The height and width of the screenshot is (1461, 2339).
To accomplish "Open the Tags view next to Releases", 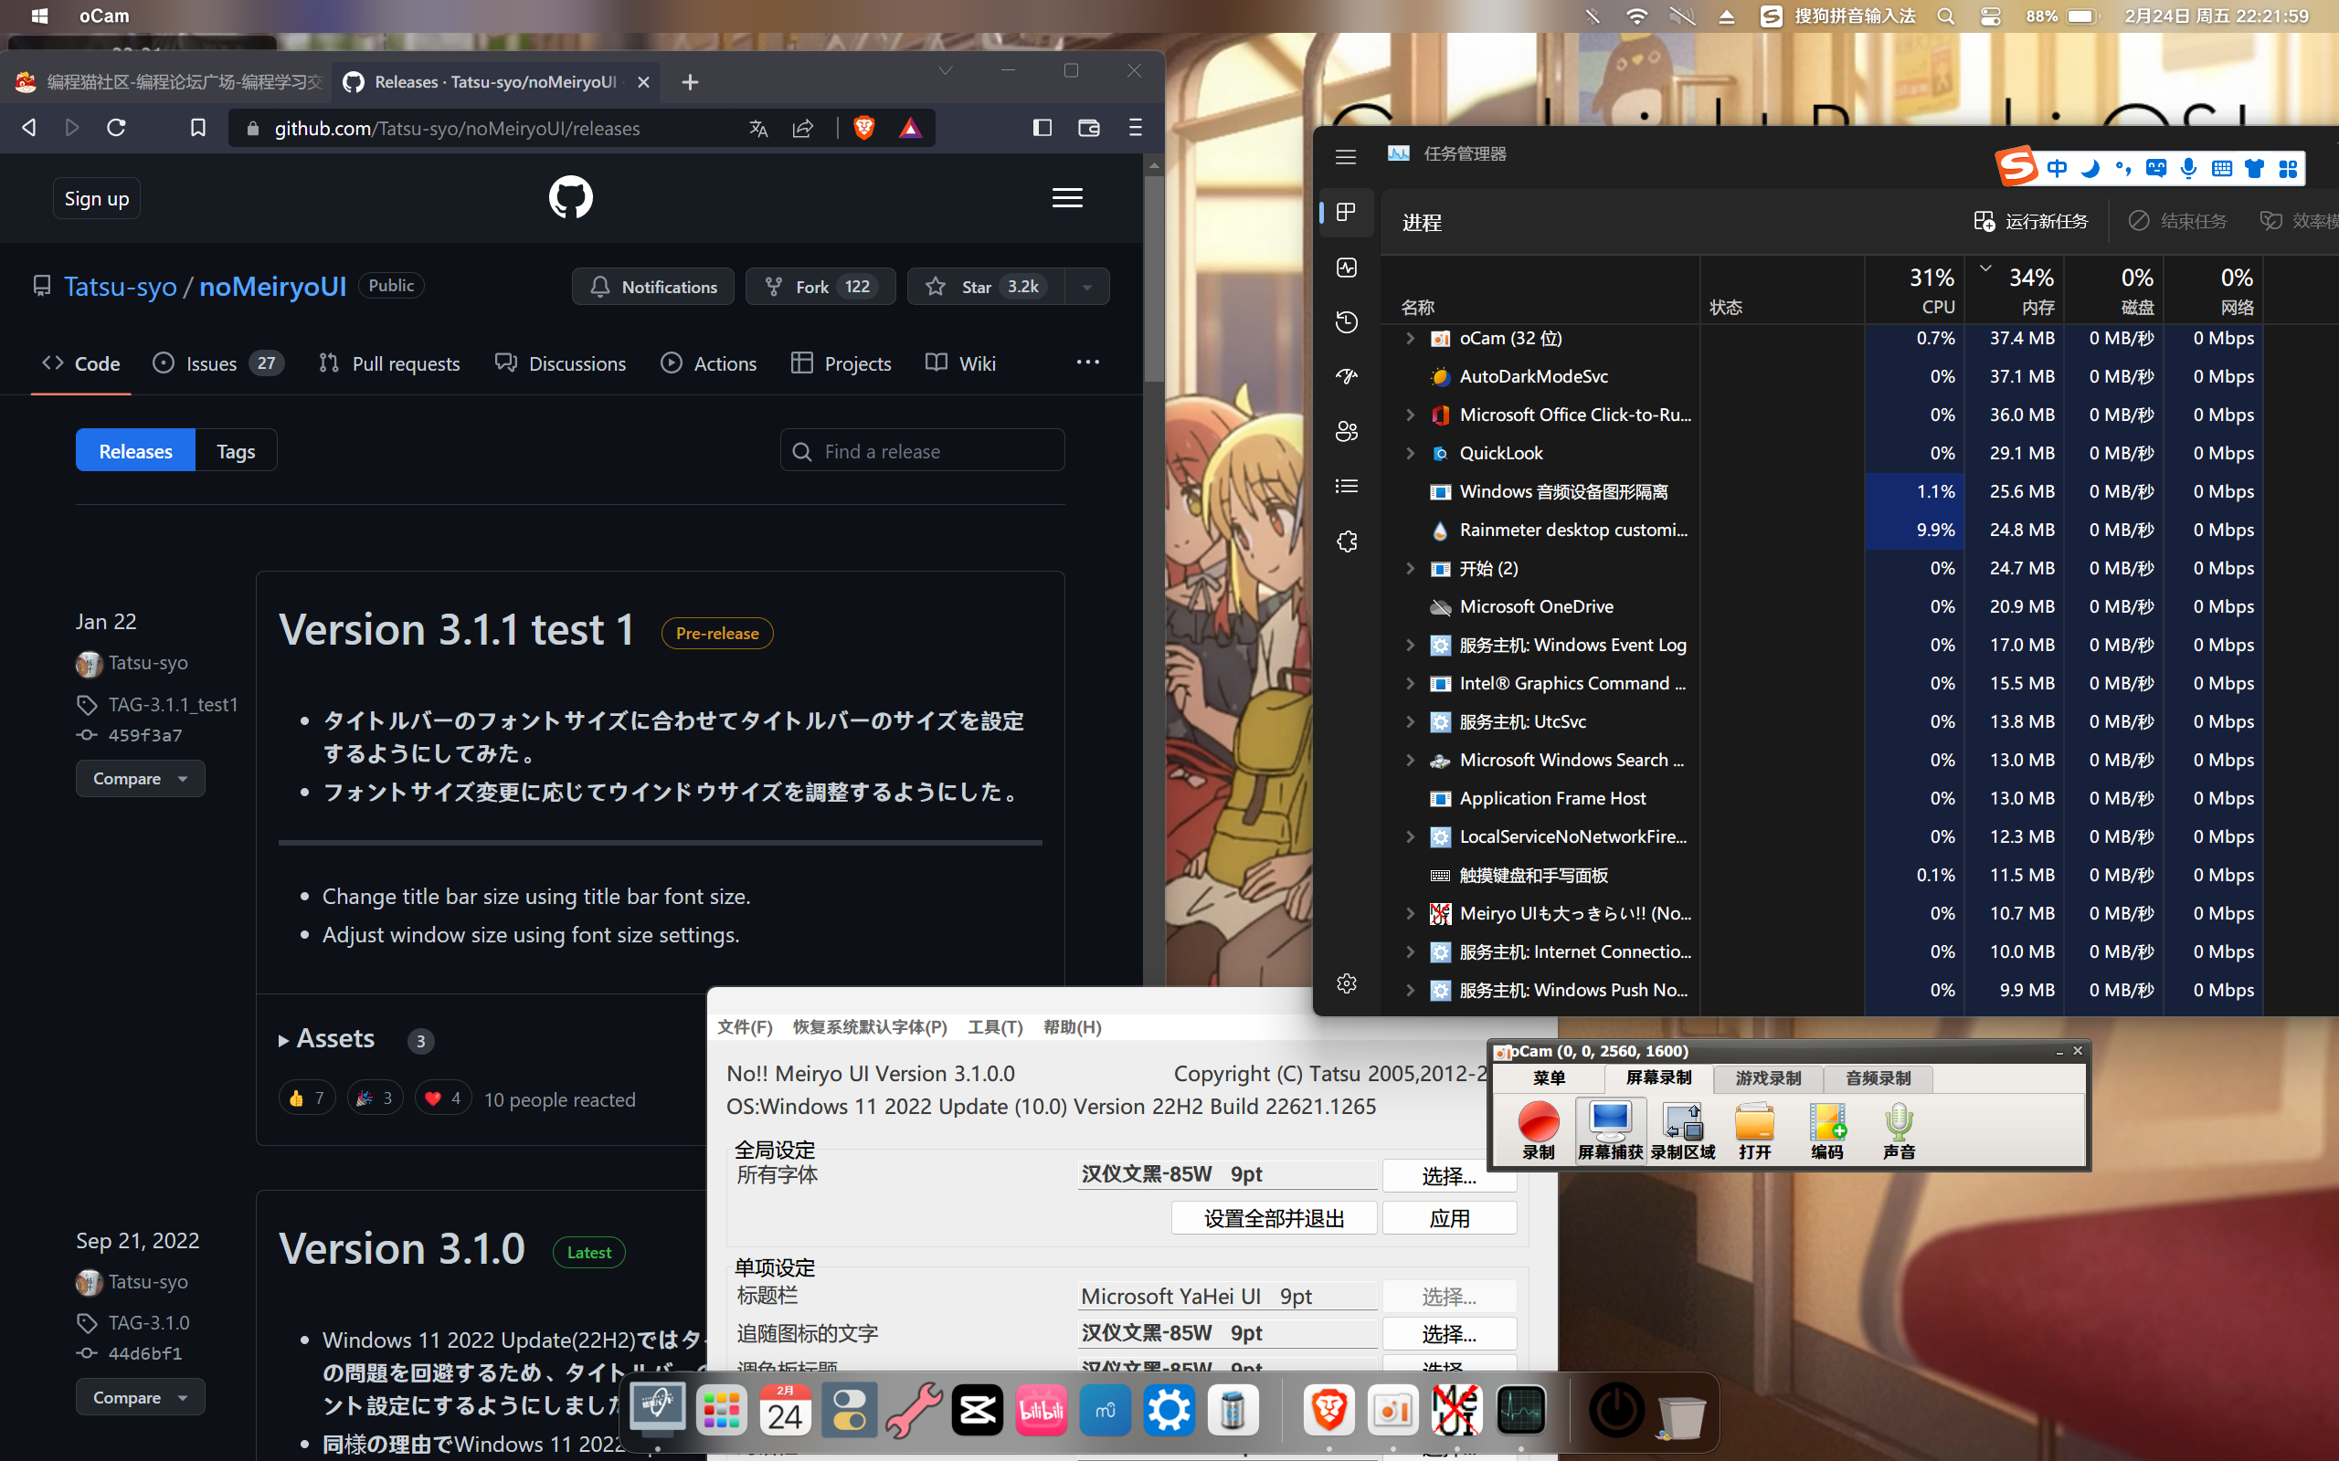I will (x=236, y=450).
